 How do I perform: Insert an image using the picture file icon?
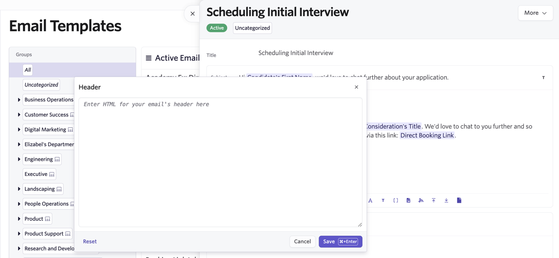[x=409, y=200]
